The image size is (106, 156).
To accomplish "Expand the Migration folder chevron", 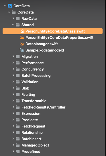I will click(x=13, y=56).
